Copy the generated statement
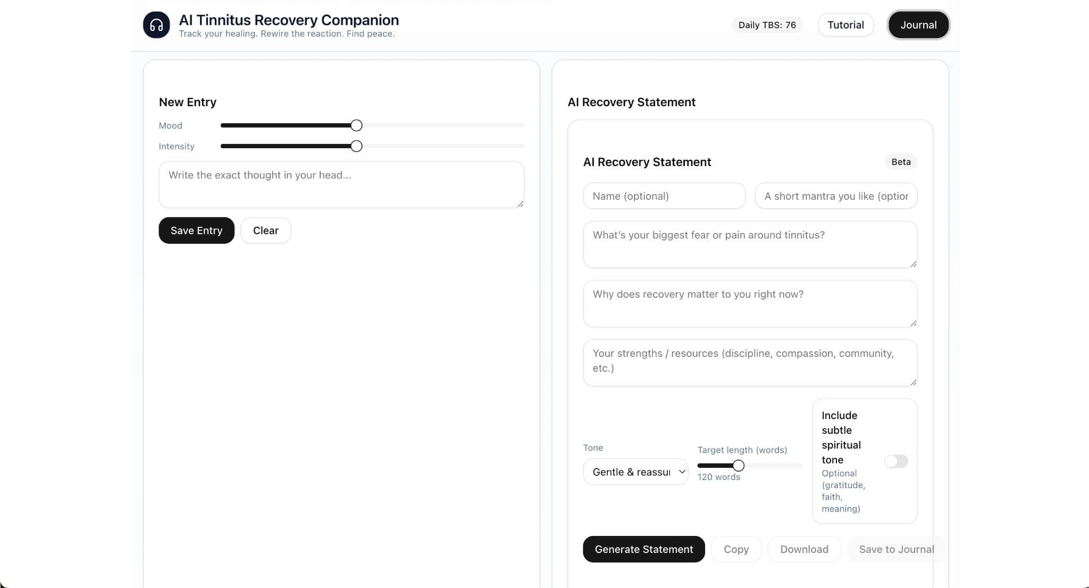Image resolution: width=1089 pixels, height=588 pixels. point(736,549)
